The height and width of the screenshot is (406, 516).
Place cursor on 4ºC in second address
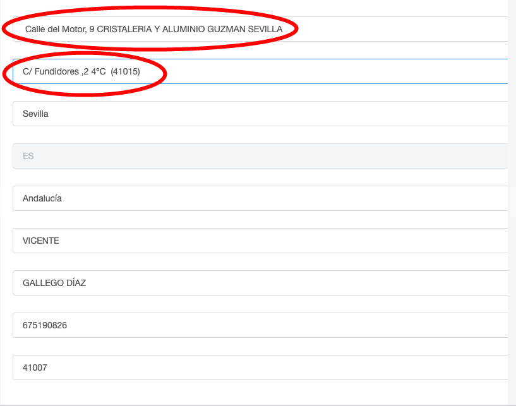[x=98, y=71]
